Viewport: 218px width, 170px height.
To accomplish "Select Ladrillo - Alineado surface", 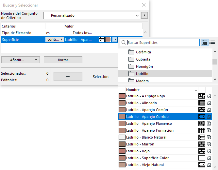I will tap(165, 103).
